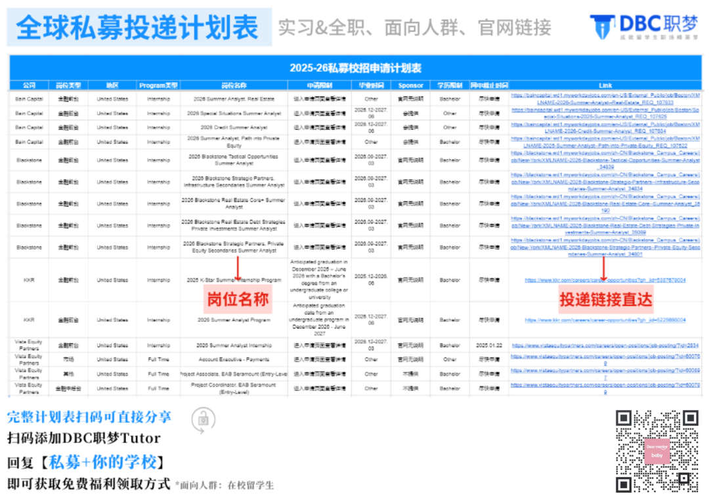Click the 毕业时间 column header
The height and width of the screenshot is (502, 709).
[371, 85]
